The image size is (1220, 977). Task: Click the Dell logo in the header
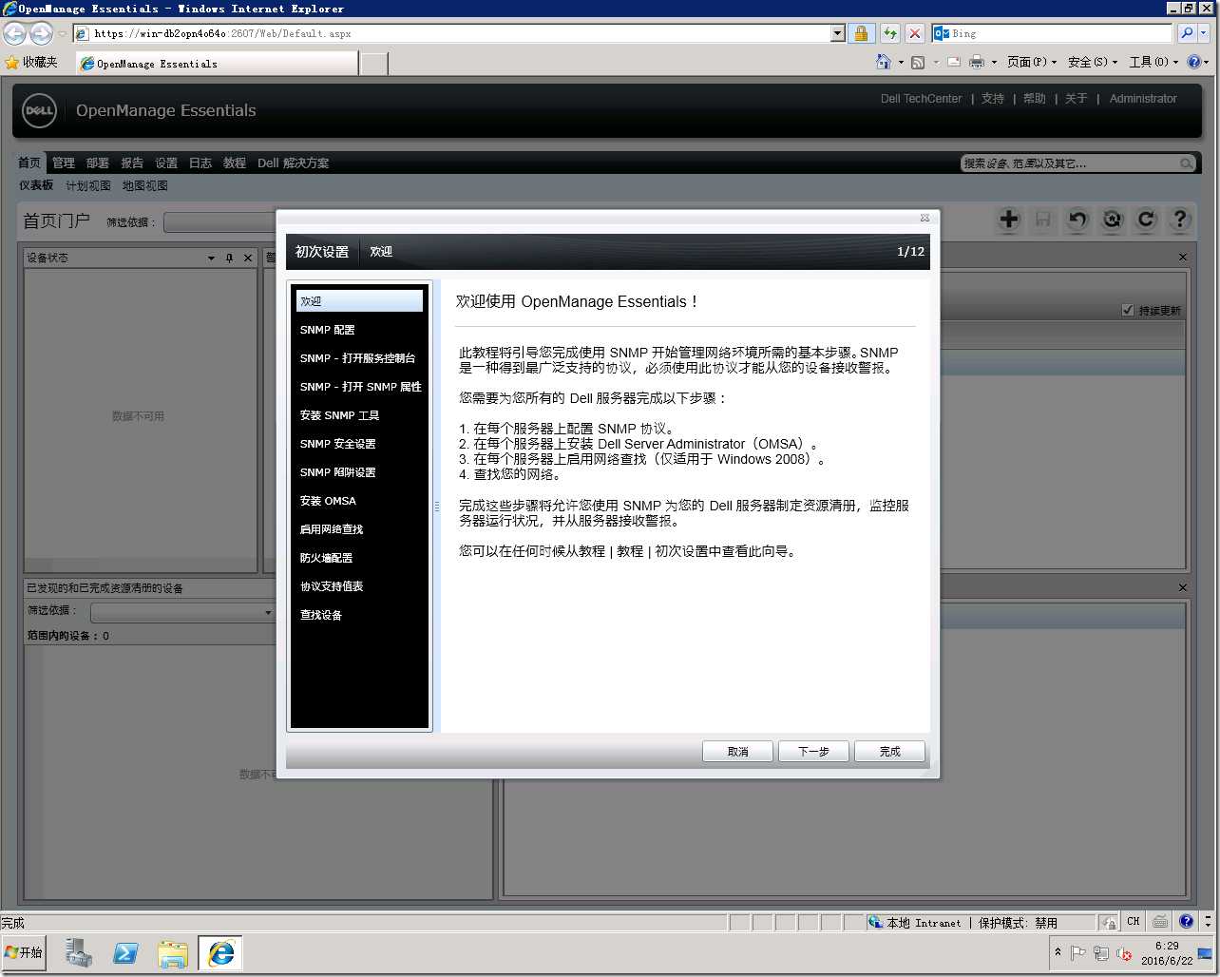click(39, 110)
